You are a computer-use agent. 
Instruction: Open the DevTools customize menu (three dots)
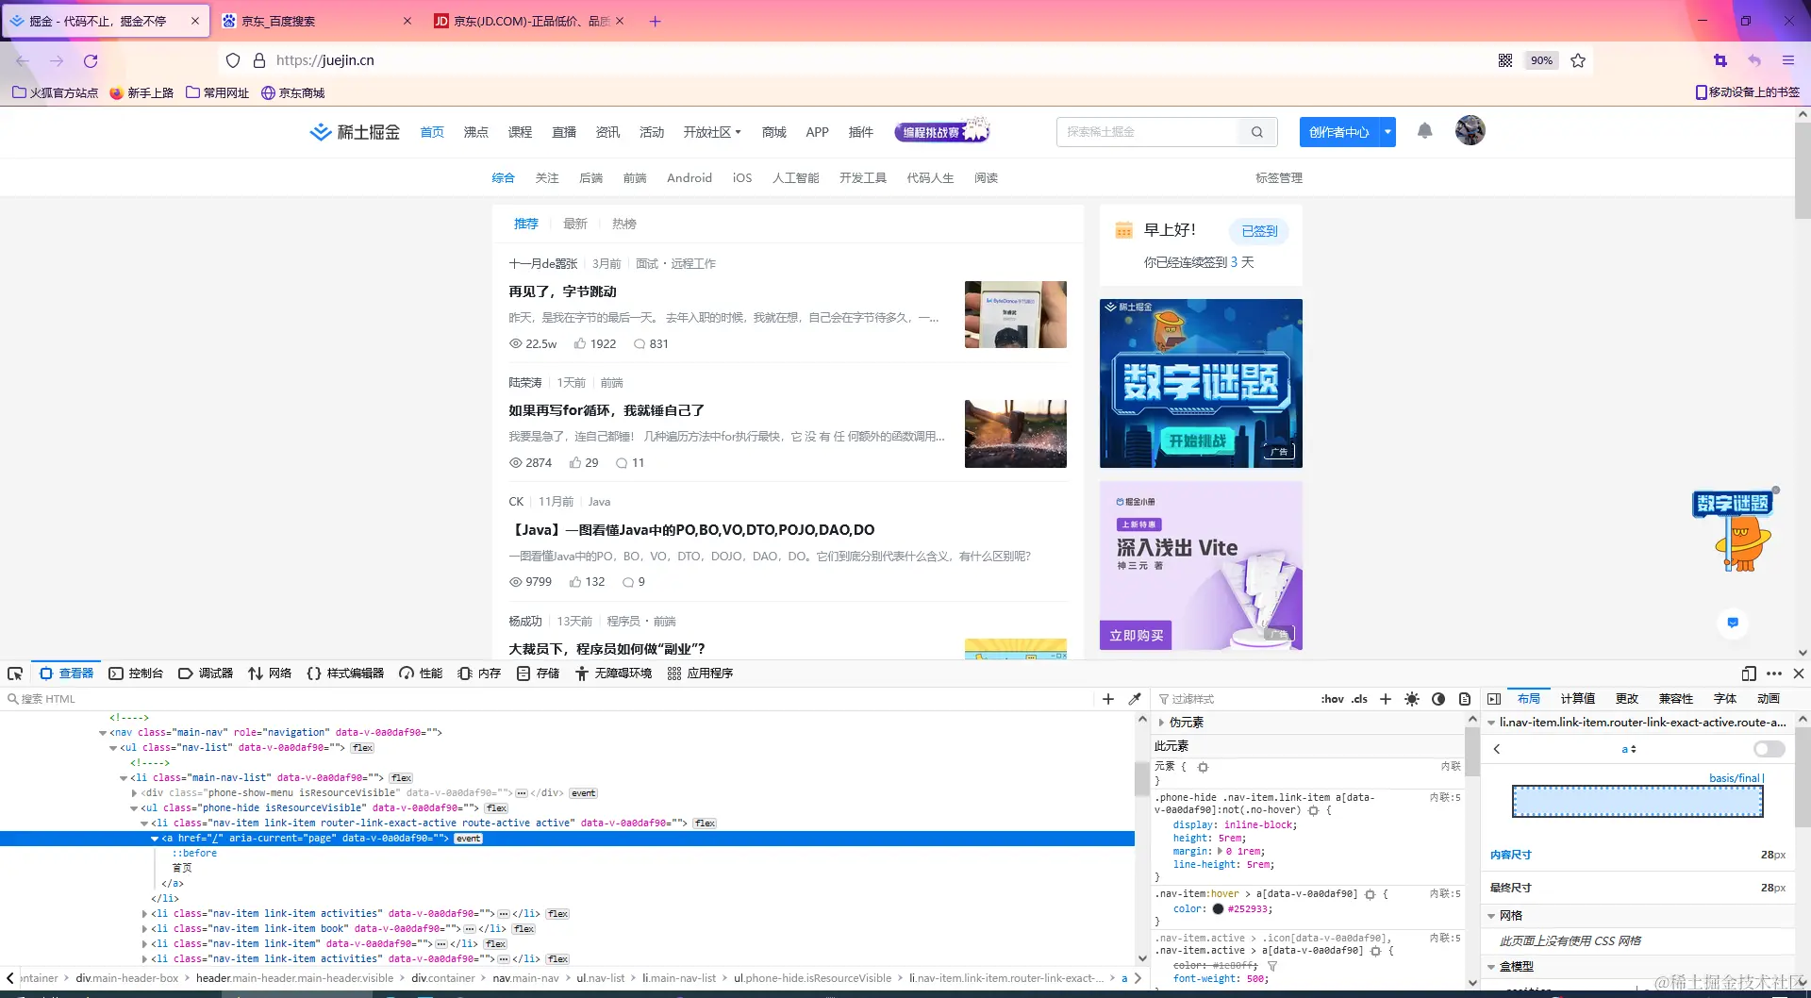[x=1774, y=674]
